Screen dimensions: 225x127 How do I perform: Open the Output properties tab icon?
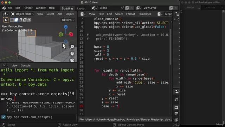176,114
